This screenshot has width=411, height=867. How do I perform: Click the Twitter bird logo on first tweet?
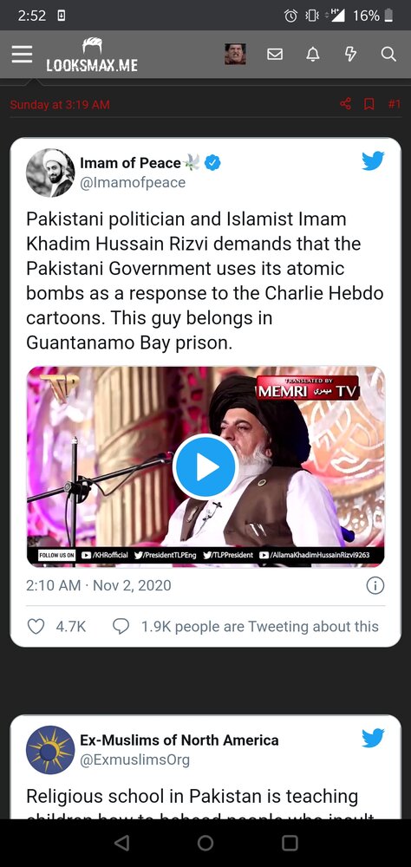click(373, 161)
